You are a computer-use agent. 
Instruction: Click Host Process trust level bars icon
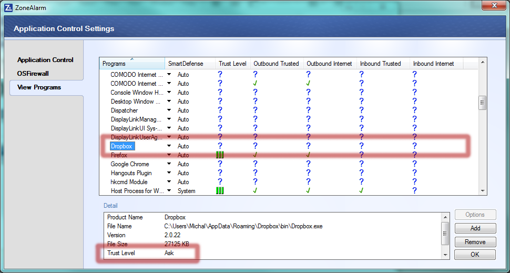pos(220,190)
